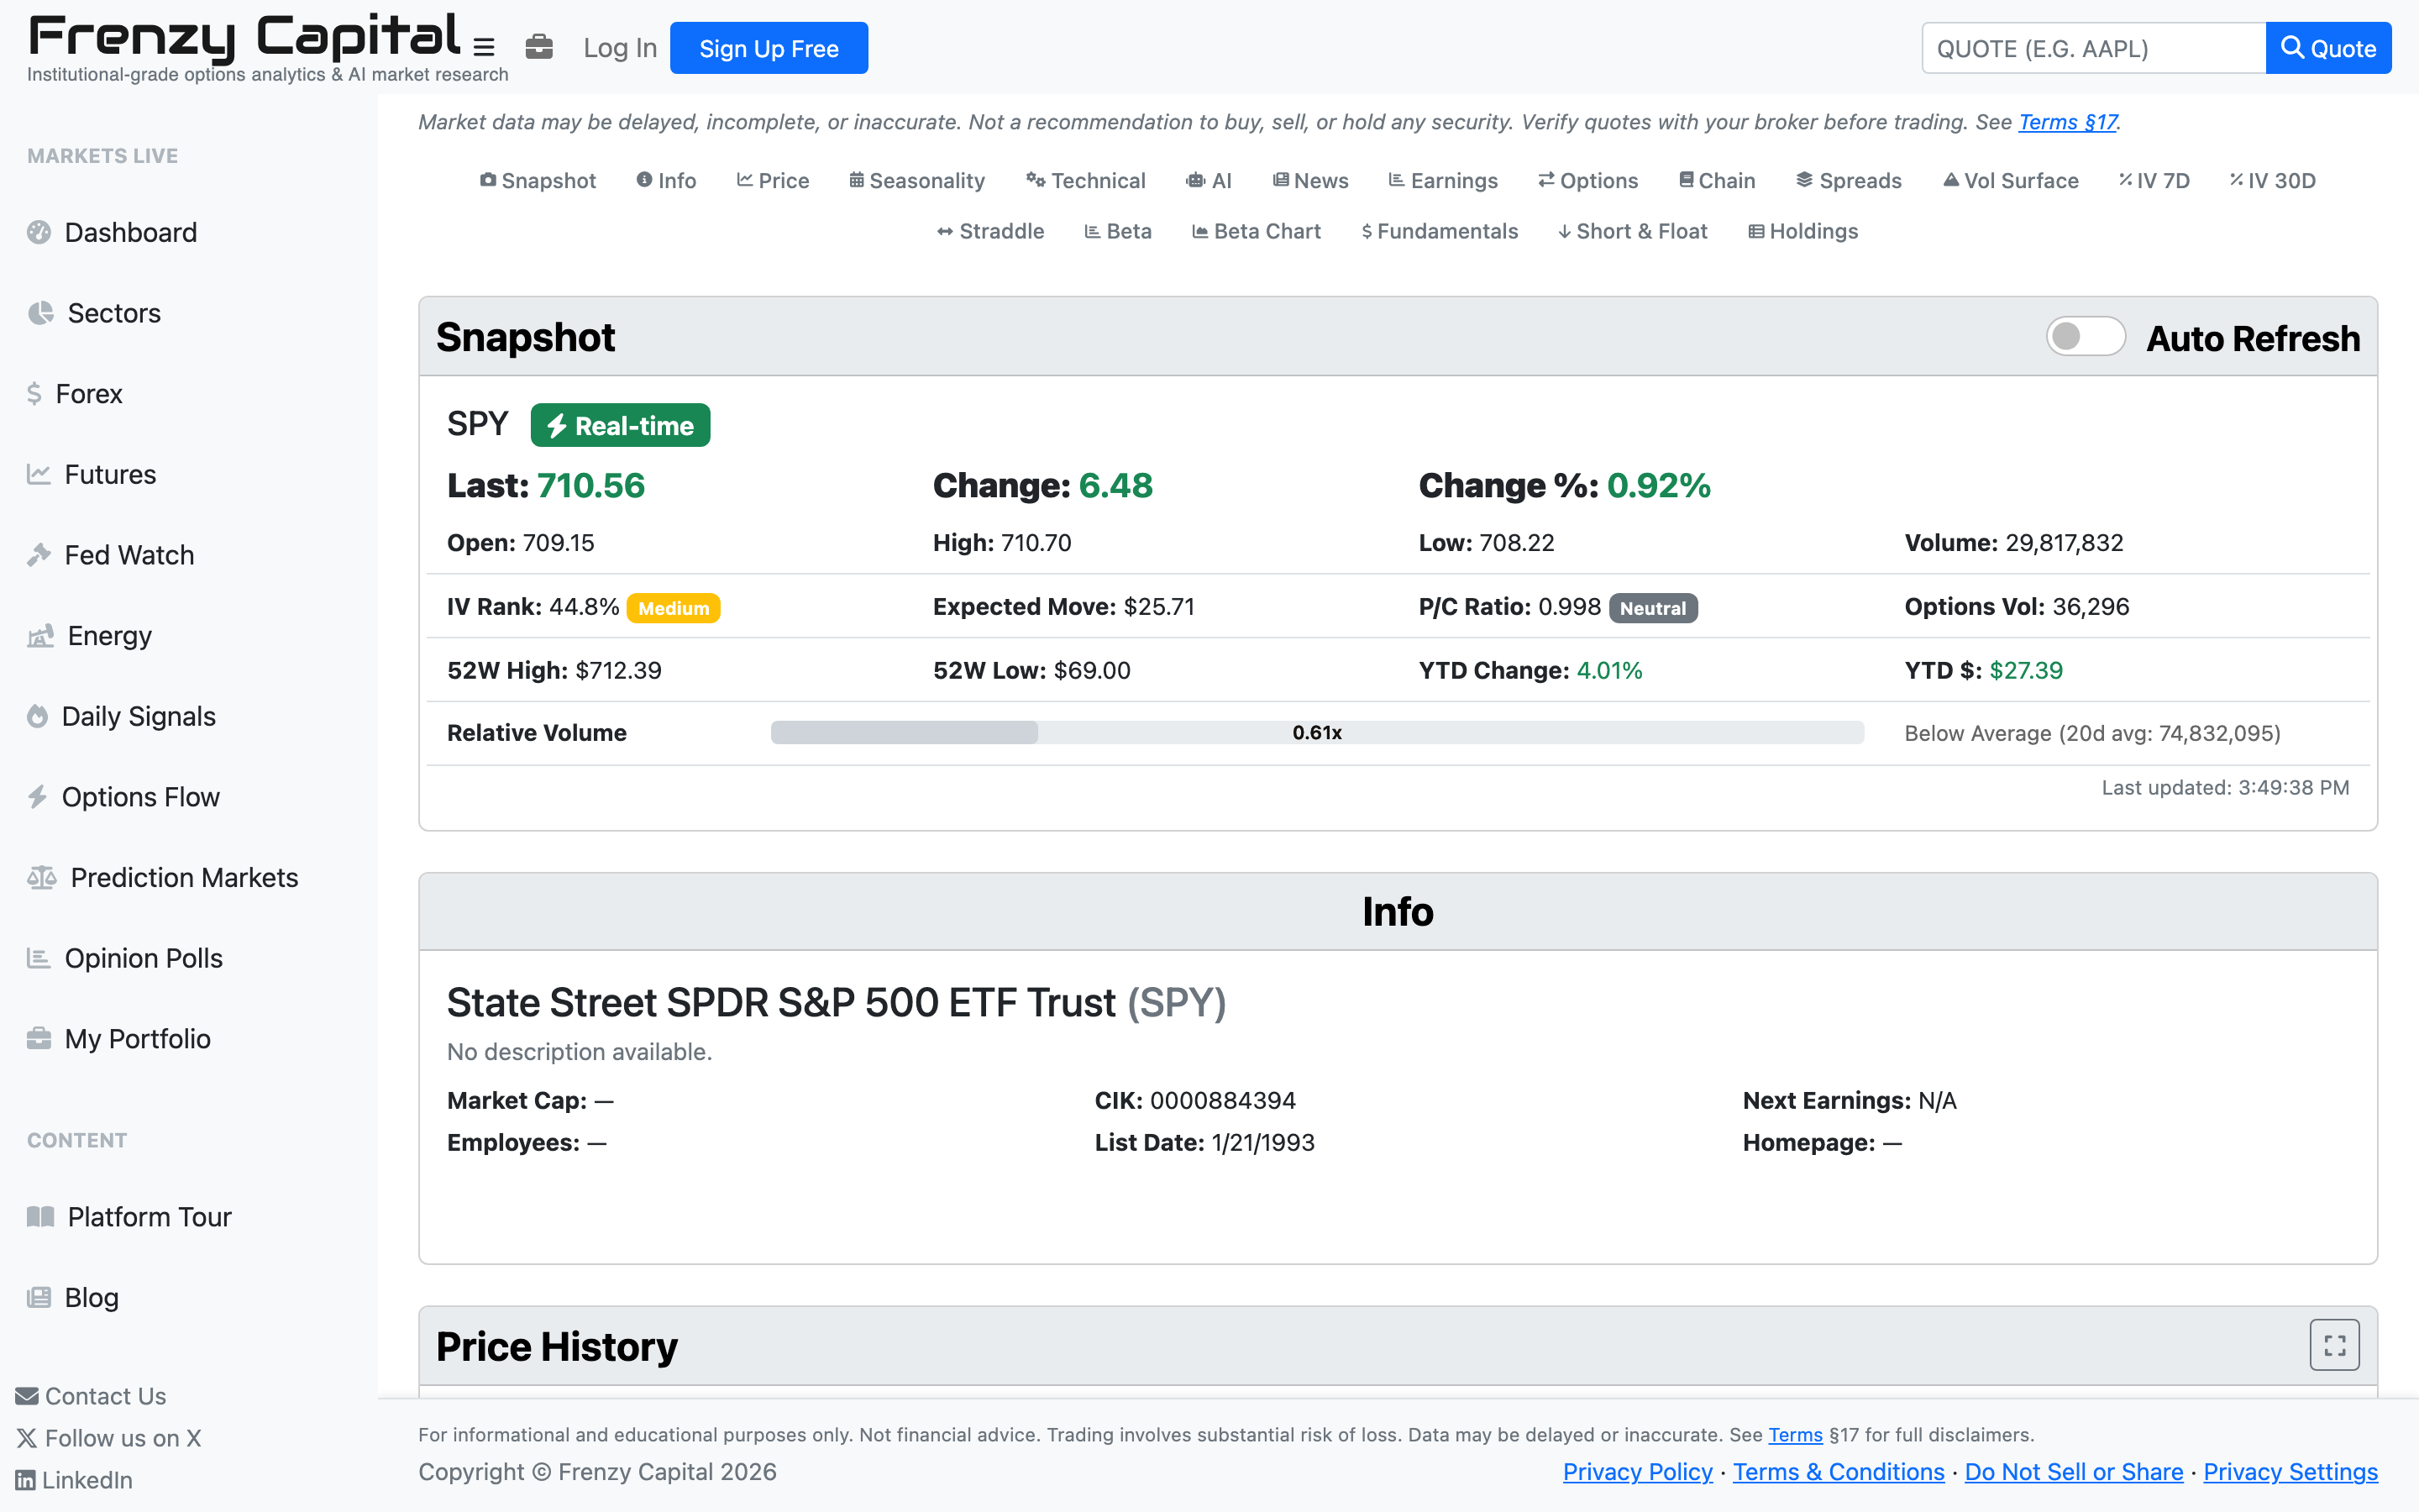Jump to the Snapshot section tab
Image resolution: width=2419 pixels, height=1512 pixels.
[538, 181]
